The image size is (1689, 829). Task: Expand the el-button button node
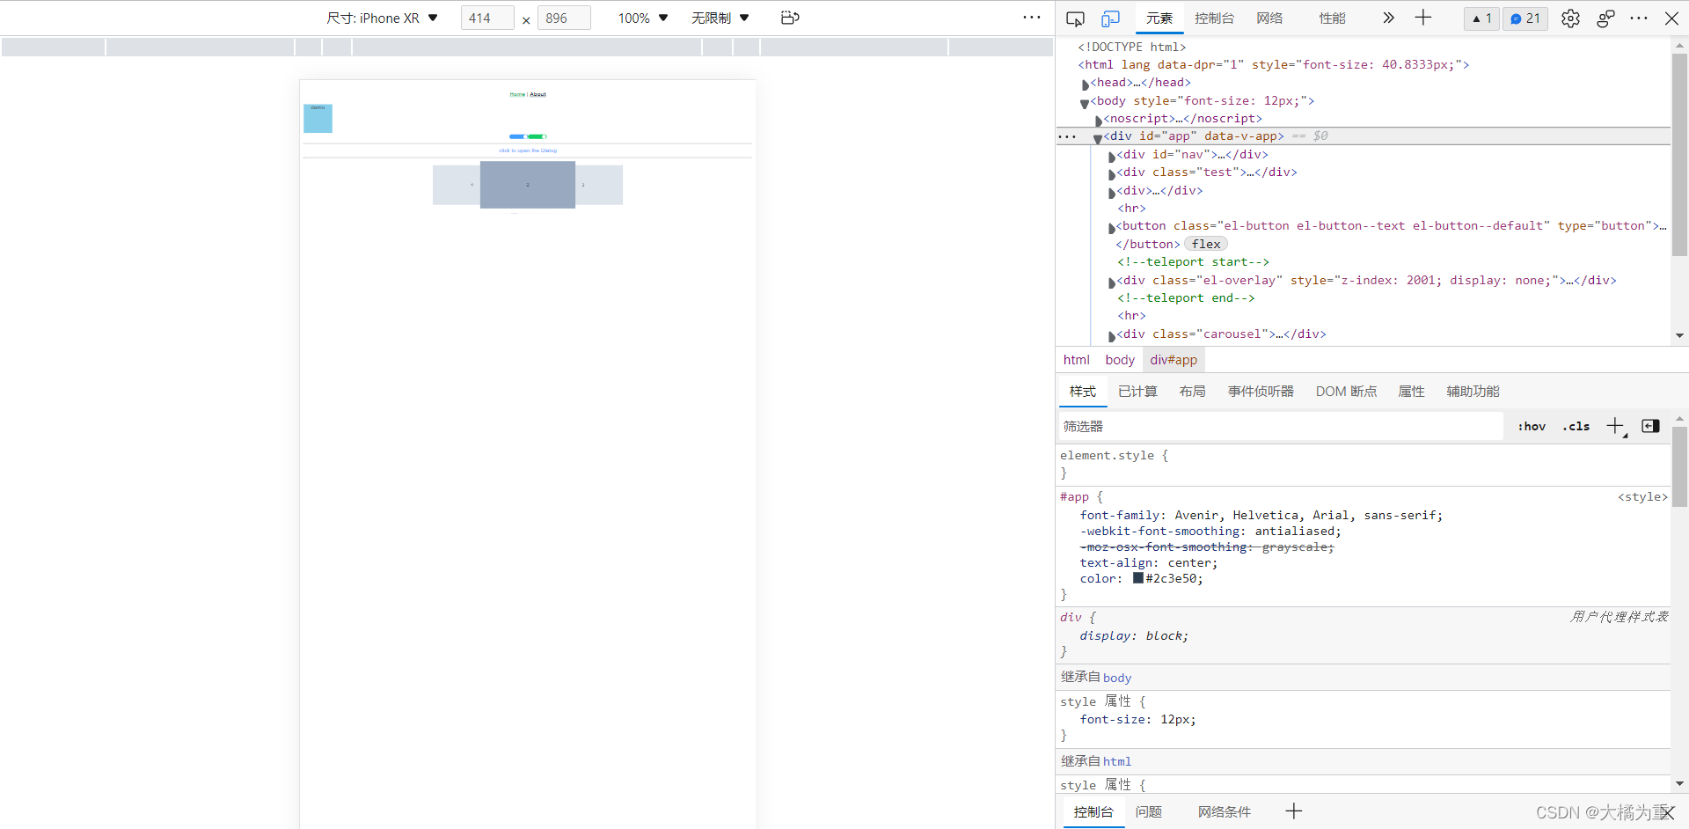click(1112, 228)
